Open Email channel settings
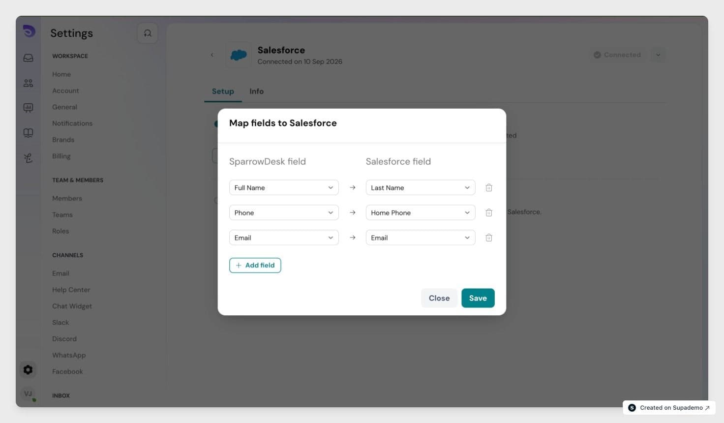724x423 pixels. click(x=60, y=273)
